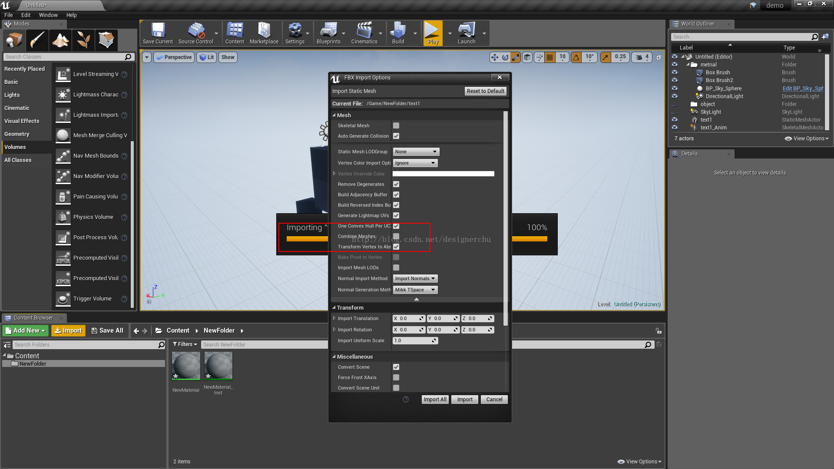Click the Play button in the toolbar
Viewport: 834px width, 469px height.
tap(433, 33)
